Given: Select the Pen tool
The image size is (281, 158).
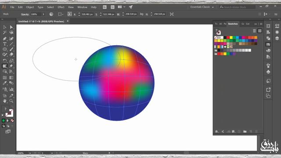Looking at the screenshot, I should pyautogui.click(x=5, y=39).
